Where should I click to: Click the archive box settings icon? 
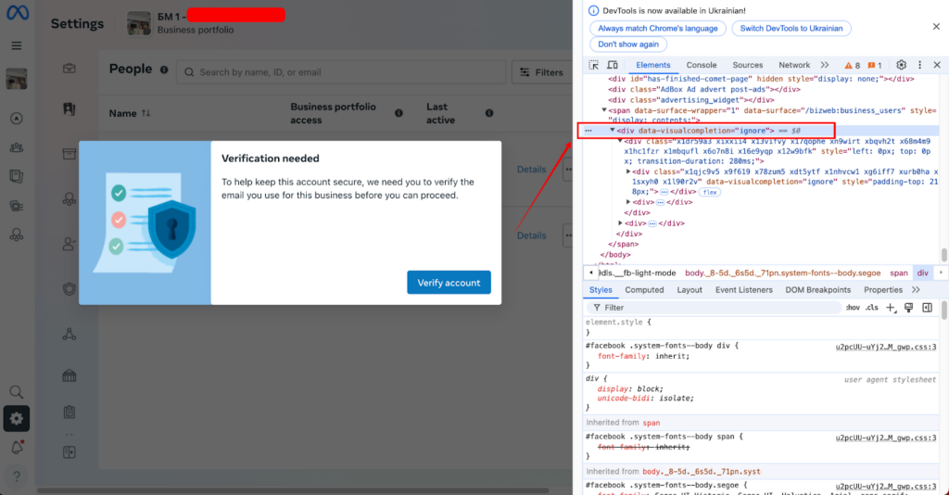click(x=70, y=154)
